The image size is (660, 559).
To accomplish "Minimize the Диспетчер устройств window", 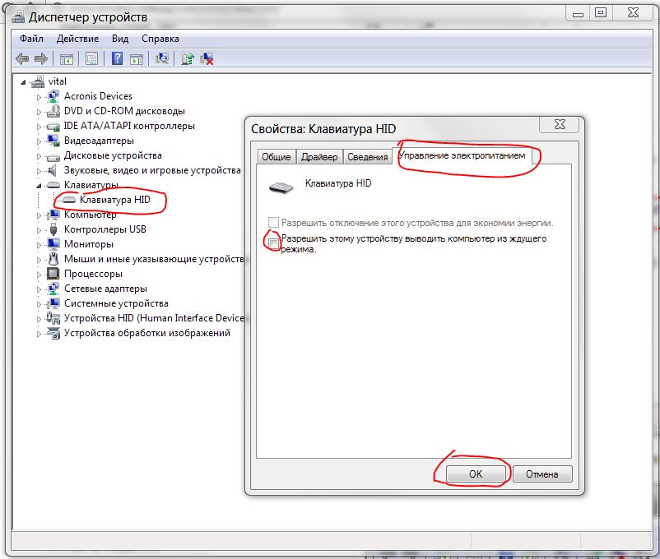I will [578, 13].
